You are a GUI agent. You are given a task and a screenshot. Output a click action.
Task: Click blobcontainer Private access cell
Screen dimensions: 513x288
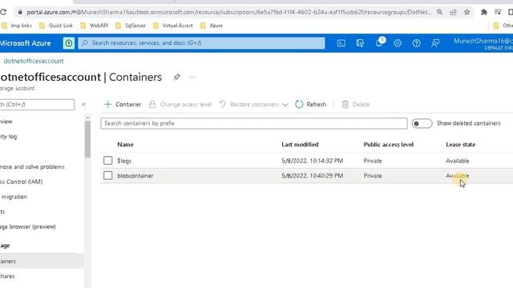[x=372, y=176]
